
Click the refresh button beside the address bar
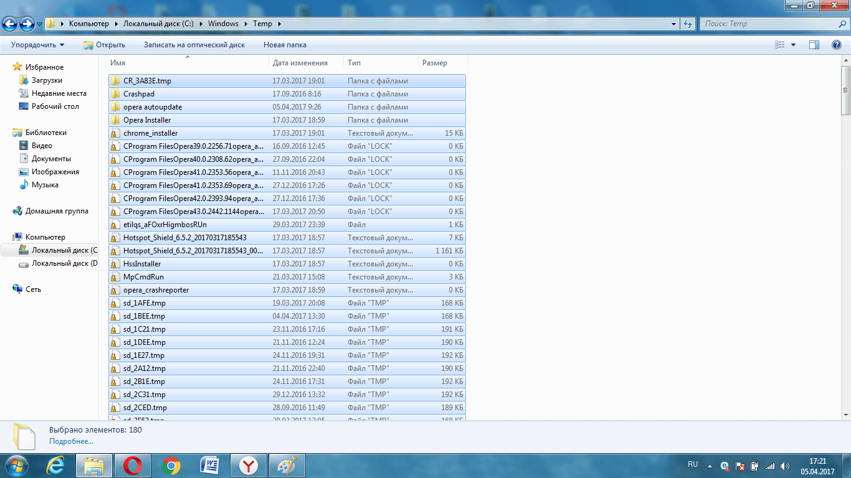[x=688, y=24]
